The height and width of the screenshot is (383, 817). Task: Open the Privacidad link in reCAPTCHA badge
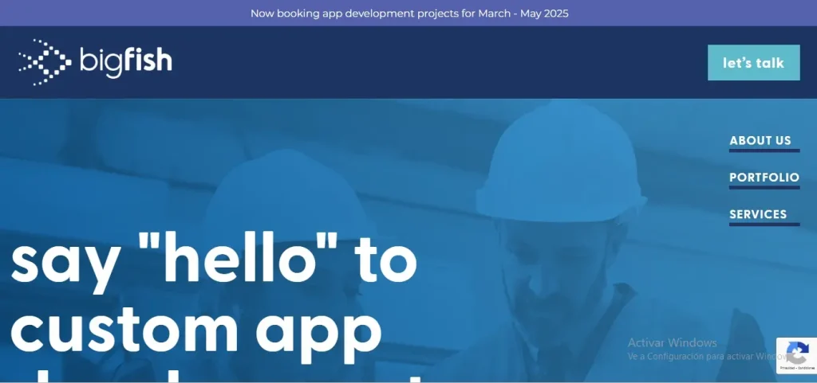click(787, 368)
